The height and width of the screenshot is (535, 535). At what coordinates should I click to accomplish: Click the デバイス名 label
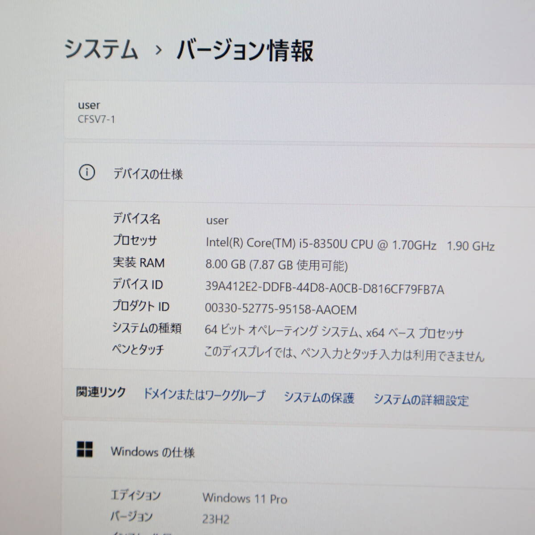136,218
